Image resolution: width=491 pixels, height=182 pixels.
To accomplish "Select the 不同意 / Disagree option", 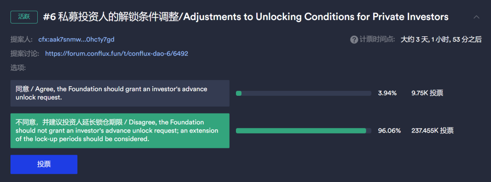I will click(120, 131).
